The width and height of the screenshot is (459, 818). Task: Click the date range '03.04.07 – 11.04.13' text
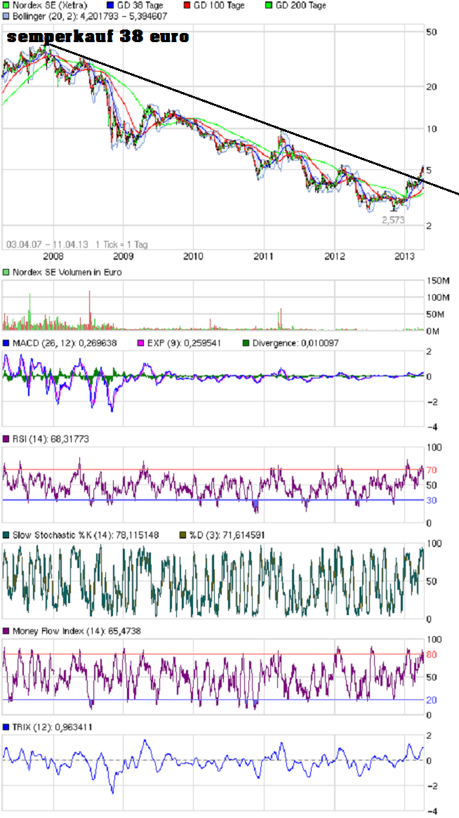(x=48, y=244)
